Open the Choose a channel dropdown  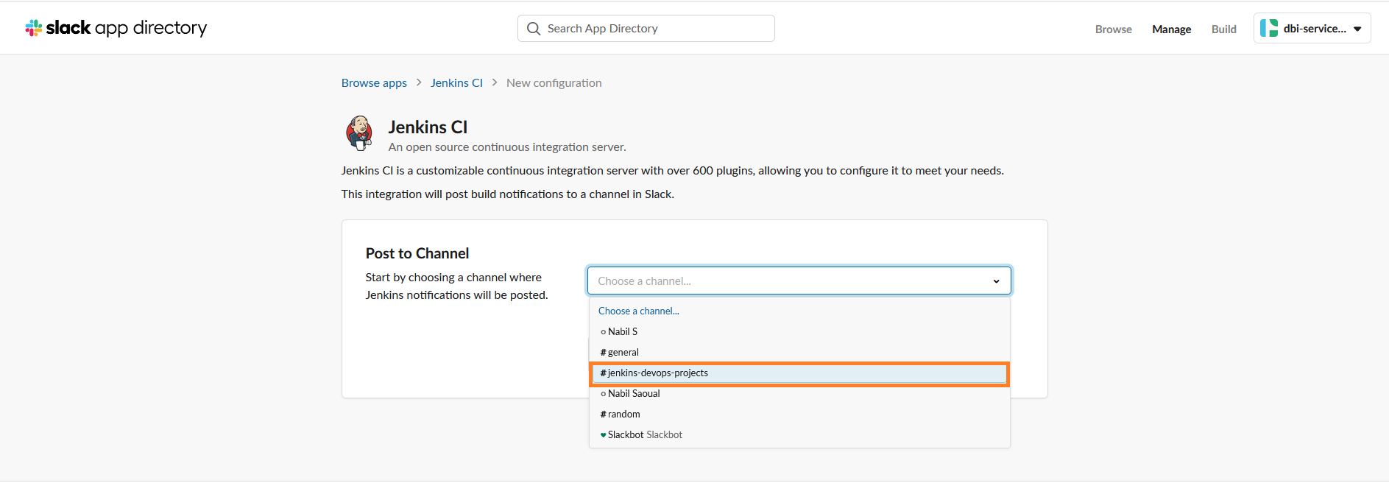799,281
